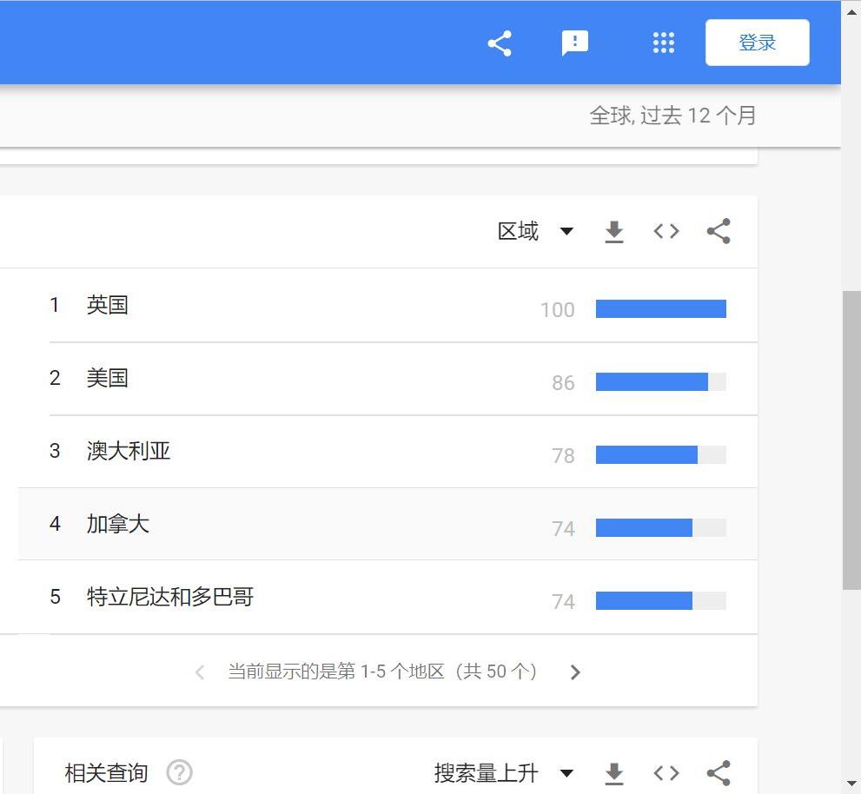Open the Google apps grid icon
Image resolution: width=861 pixels, height=794 pixels.
point(663,43)
